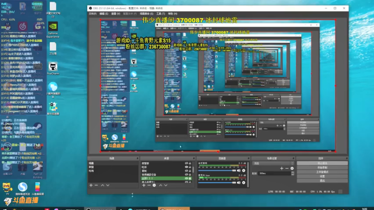Mute the first mixer audio channel
The image size is (374, 210).
tap(238, 170)
